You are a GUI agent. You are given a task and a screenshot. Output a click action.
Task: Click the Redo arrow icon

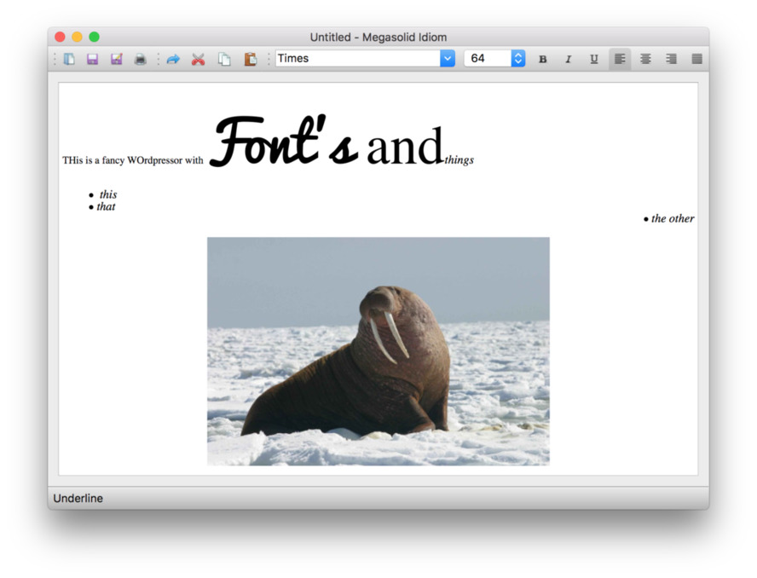[174, 58]
